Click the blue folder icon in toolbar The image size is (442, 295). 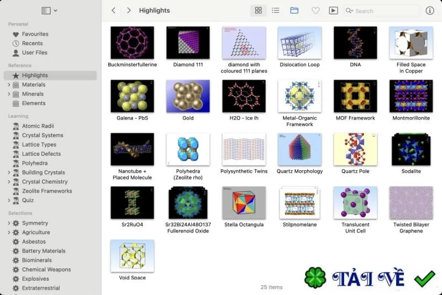pyautogui.click(x=294, y=10)
